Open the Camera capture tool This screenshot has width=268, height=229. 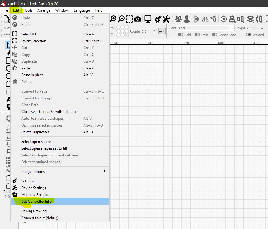(138, 19)
